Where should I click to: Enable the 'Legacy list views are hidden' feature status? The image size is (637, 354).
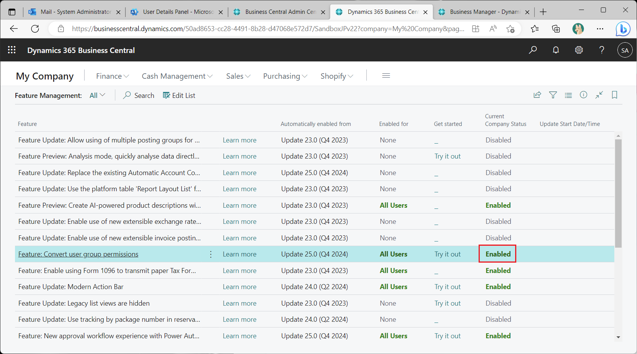(x=498, y=303)
